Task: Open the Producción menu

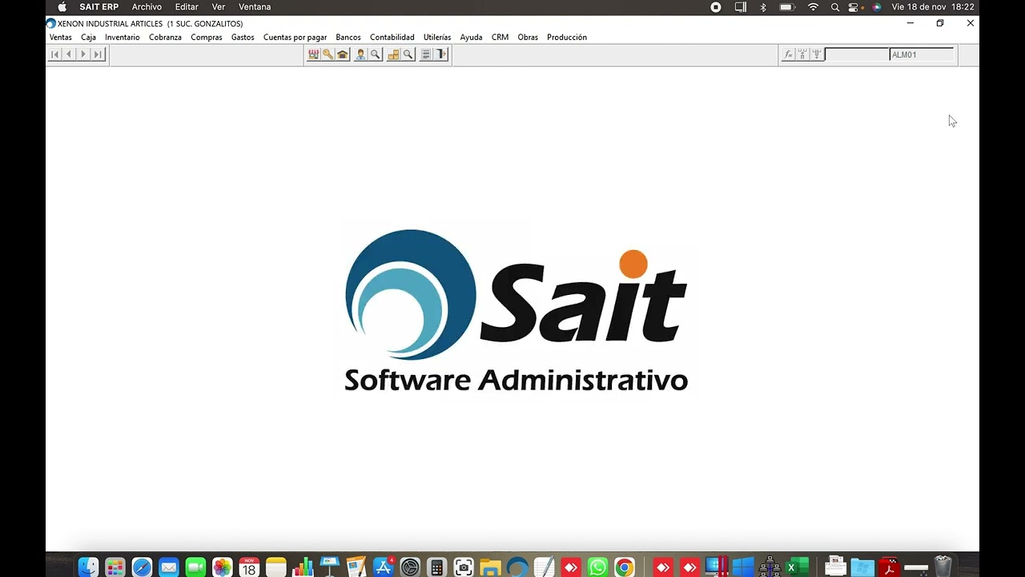Action: click(x=567, y=37)
